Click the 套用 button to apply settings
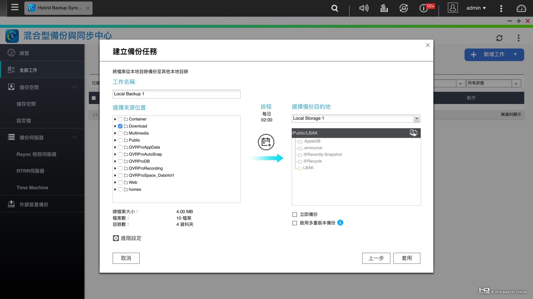Image resolution: width=533 pixels, height=299 pixels. pyautogui.click(x=407, y=258)
